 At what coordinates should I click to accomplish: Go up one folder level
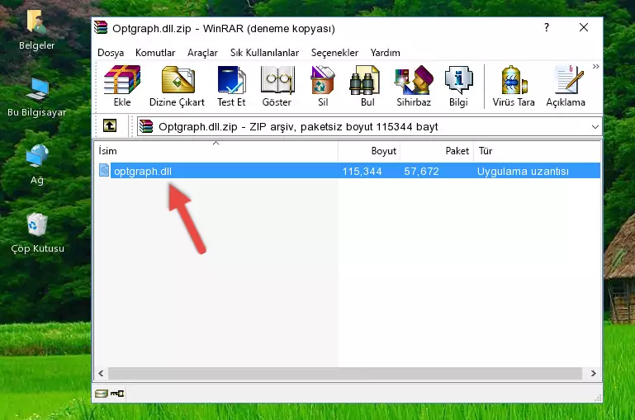coord(110,126)
